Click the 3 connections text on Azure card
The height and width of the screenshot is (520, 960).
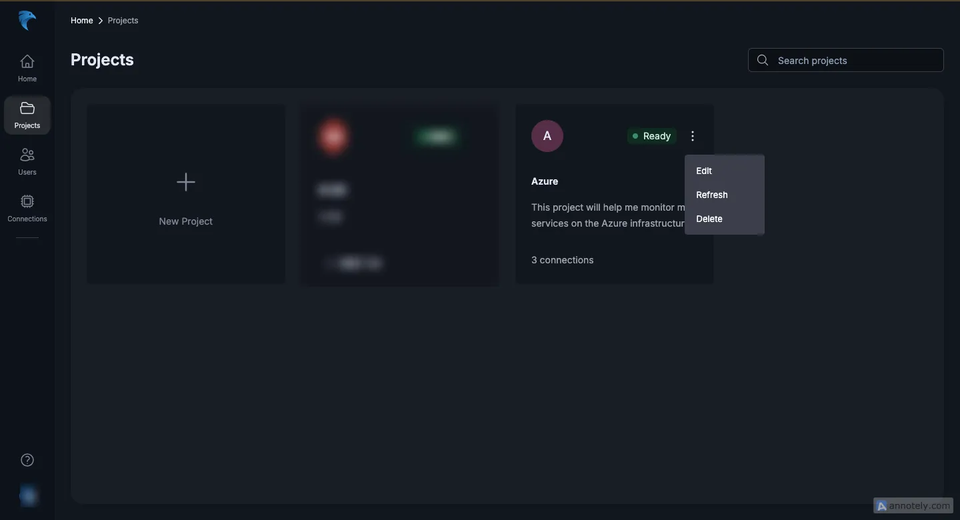coord(563,260)
